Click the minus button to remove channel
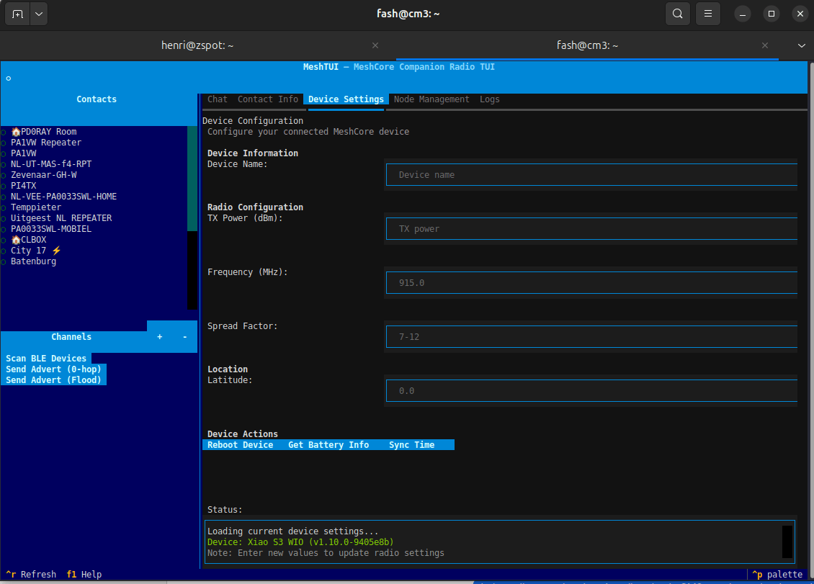This screenshot has height=584, width=814. (184, 337)
